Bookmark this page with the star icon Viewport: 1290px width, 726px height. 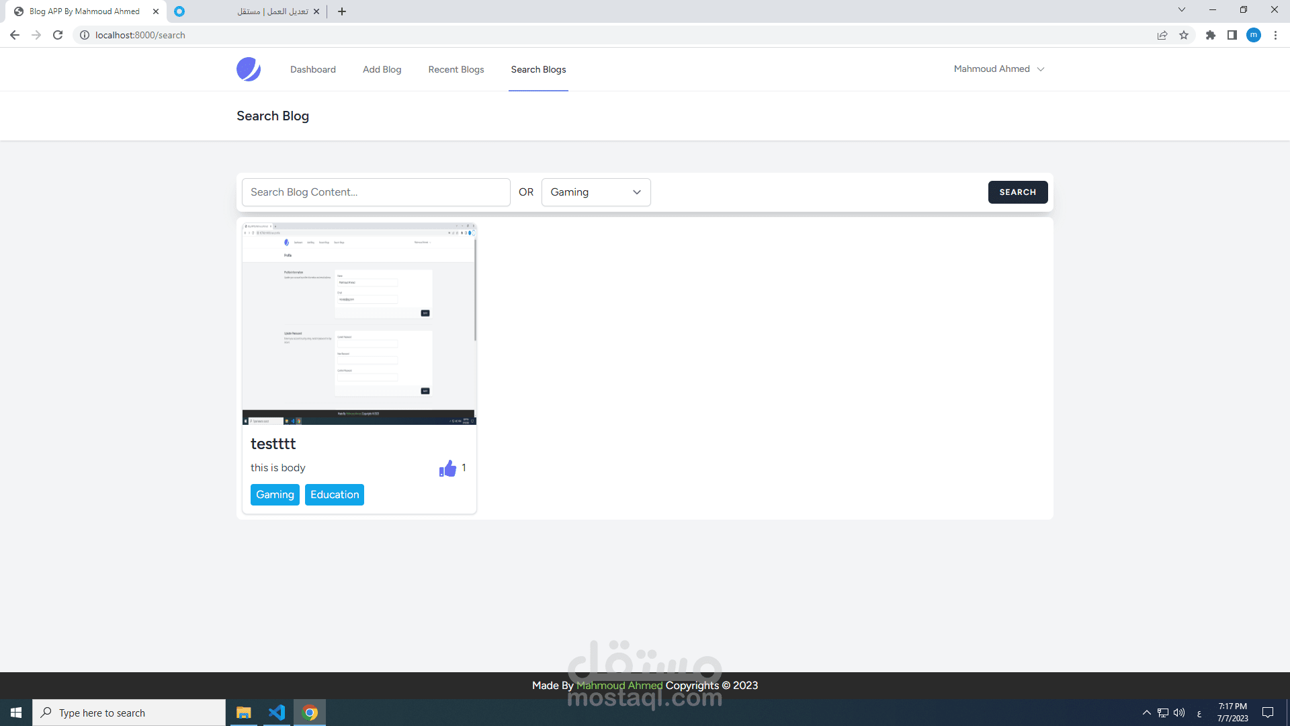(1184, 35)
